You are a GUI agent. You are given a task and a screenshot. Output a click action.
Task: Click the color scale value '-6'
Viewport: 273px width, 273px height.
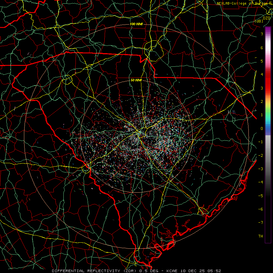tap(261, 209)
